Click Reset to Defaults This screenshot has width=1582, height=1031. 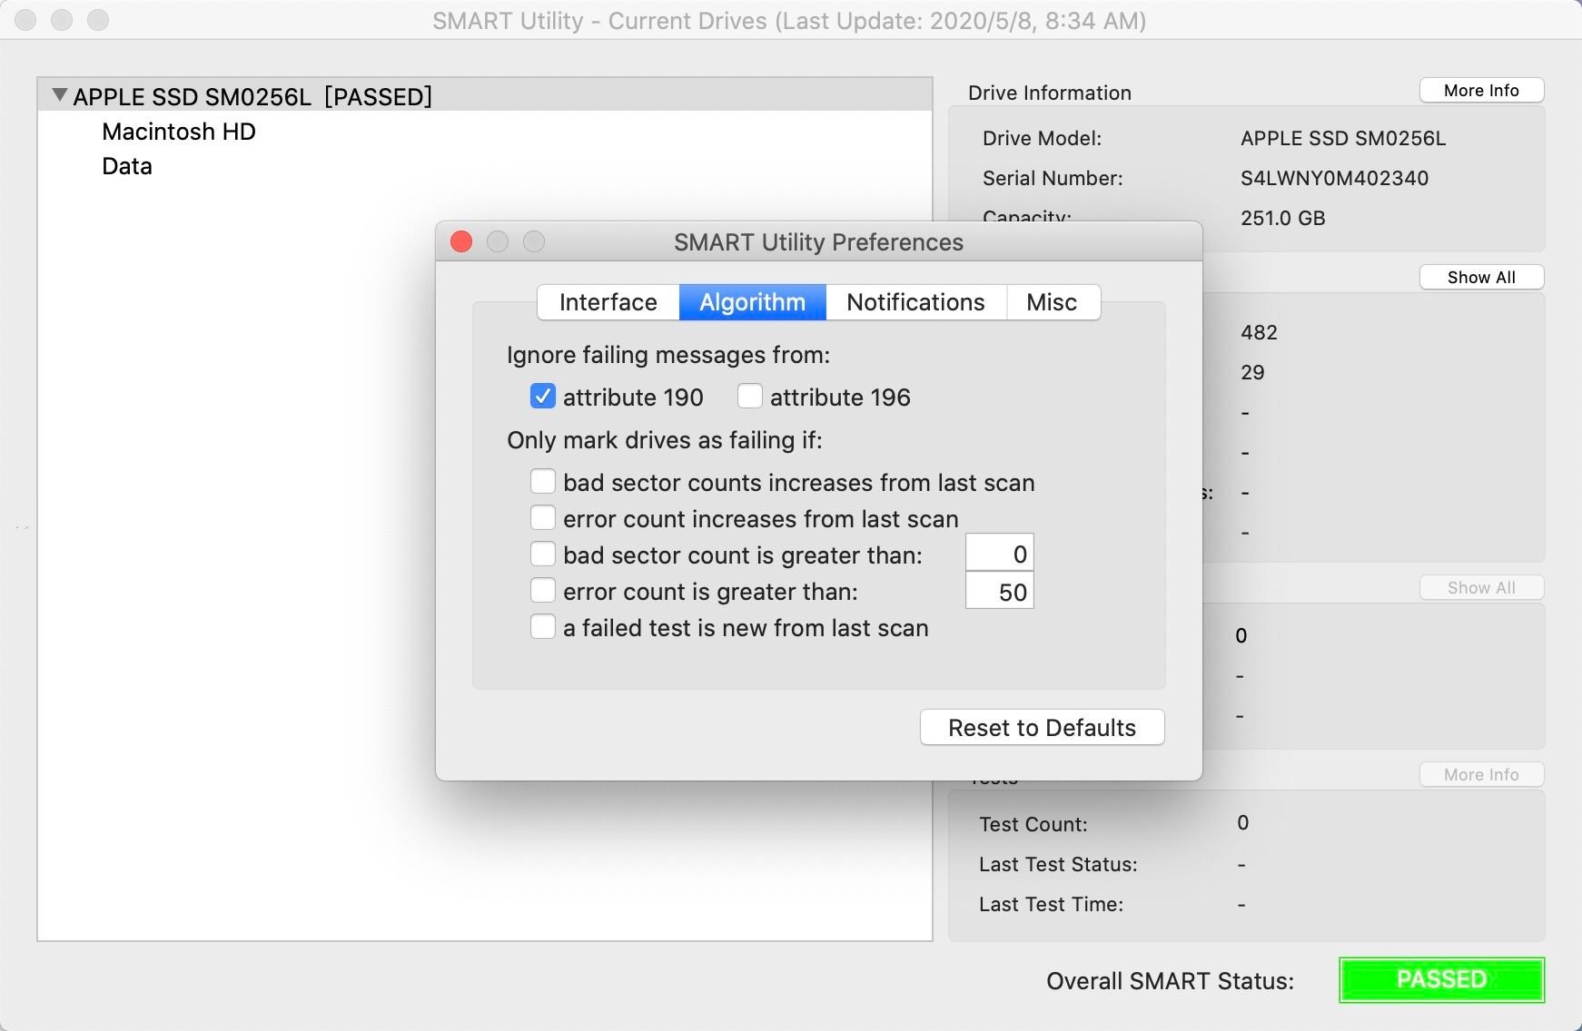pos(1041,727)
